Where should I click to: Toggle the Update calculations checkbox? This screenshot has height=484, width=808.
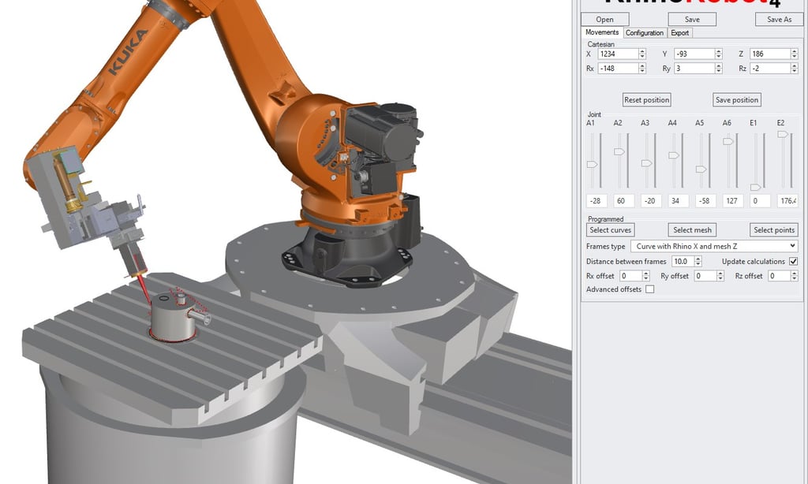tap(794, 262)
